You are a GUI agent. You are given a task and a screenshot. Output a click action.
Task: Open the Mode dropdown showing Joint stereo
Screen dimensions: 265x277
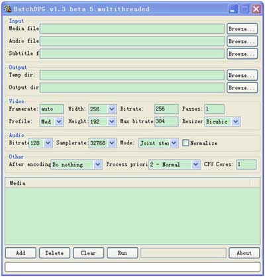coord(158,143)
